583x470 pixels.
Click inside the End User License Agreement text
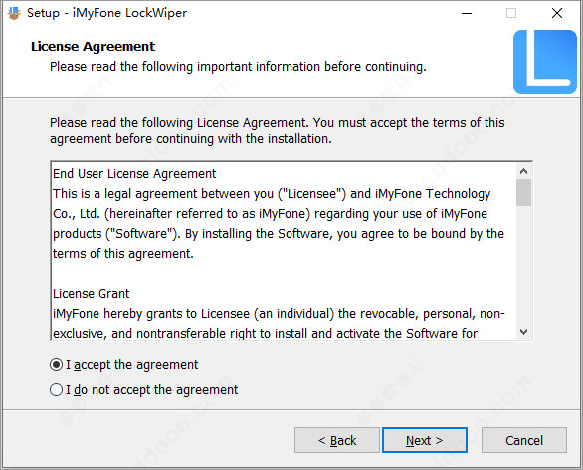284,251
